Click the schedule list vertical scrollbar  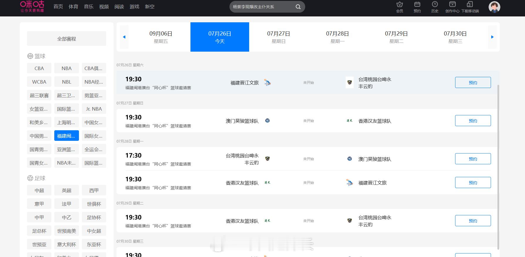498,167
